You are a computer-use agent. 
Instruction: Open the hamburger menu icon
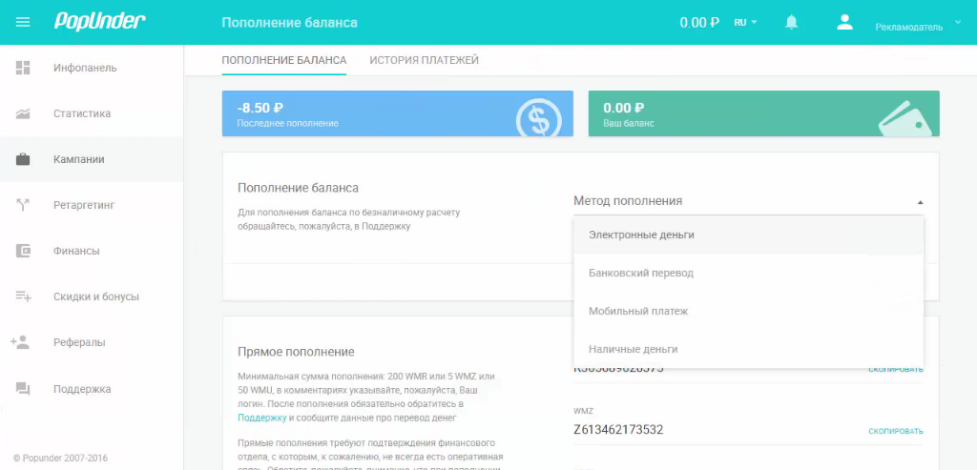pos(23,23)
